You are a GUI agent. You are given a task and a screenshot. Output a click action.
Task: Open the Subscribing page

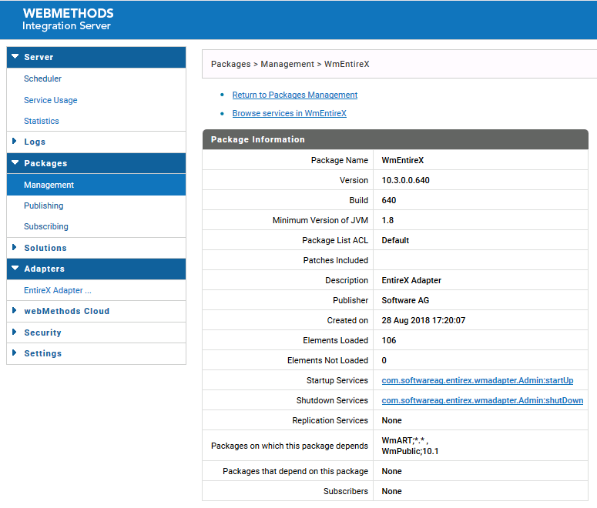coord(45,226)
